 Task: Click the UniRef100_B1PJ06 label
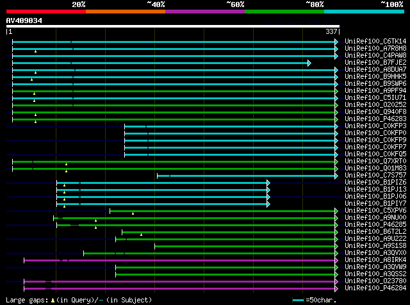point(375,197)
